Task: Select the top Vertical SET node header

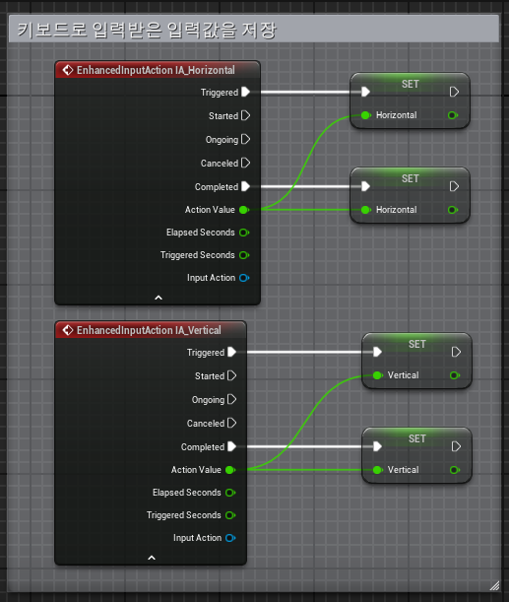Action: (416, 344)
